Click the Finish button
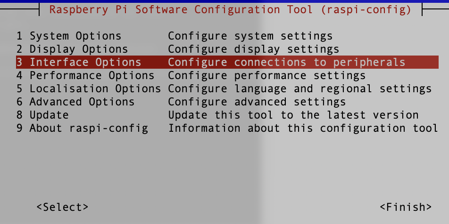This screenshot has width=449, height=224. (x=406, y=207)
